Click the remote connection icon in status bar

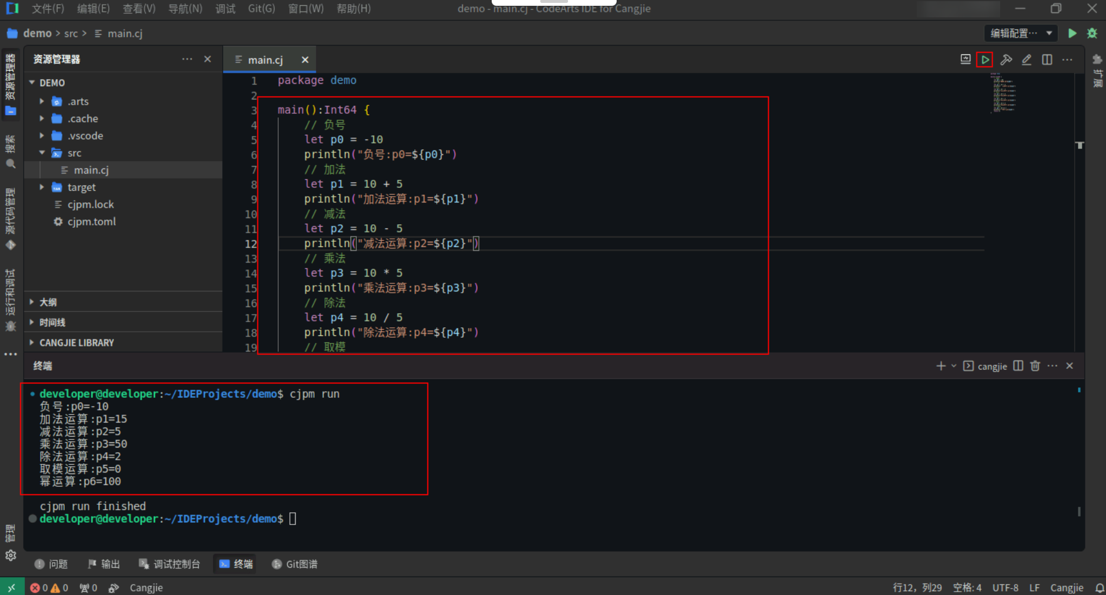[12, 587]
